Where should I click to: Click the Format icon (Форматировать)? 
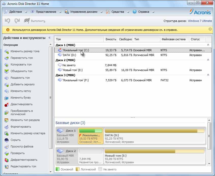point(6,127)
